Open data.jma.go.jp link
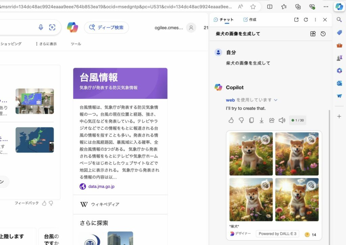The height and width of the screenshot is (245, 346). tap(101, 186)
